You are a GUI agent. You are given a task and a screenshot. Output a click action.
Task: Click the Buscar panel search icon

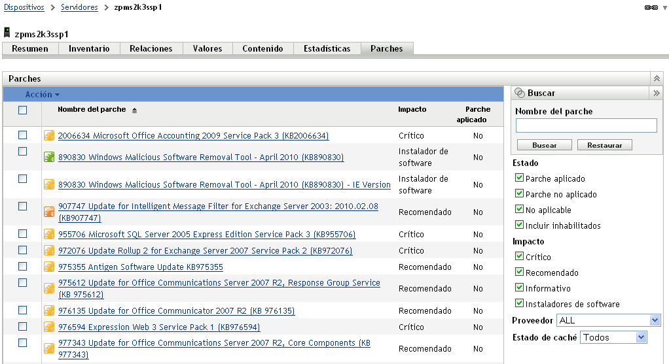pyautogui.click(x=520, y=93)
